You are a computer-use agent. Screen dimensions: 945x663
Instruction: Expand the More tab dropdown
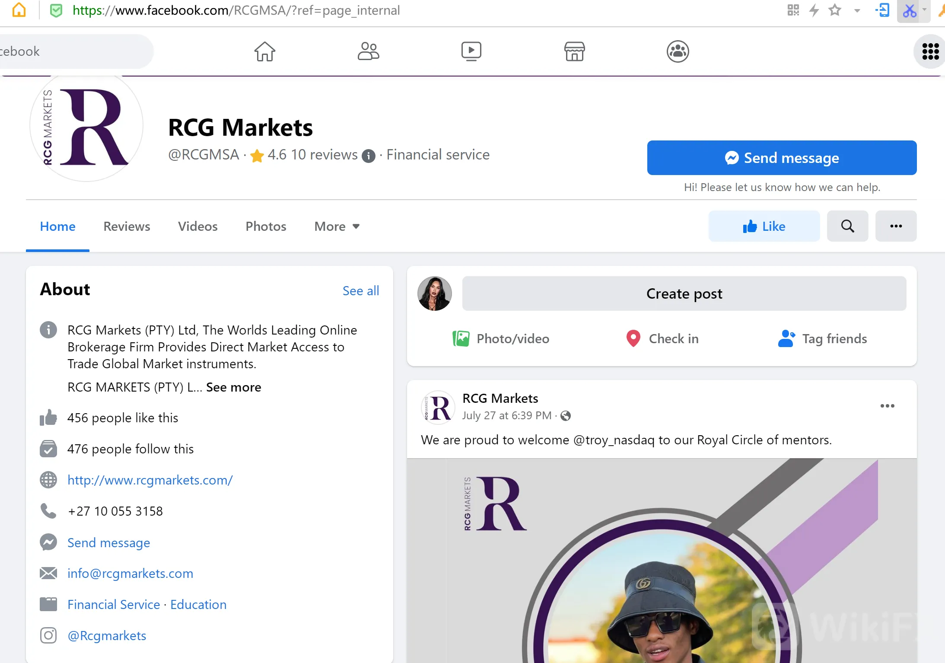click(x=337, y=226)
